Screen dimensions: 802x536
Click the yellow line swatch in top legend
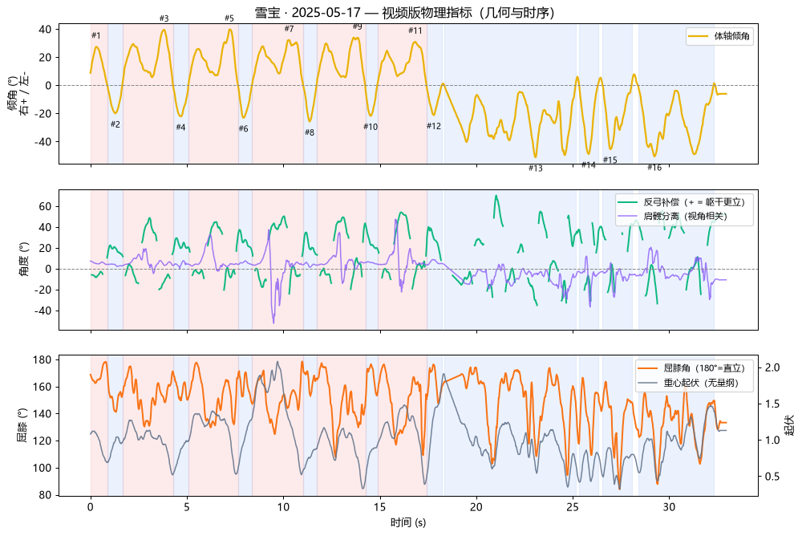pos(698,36)
